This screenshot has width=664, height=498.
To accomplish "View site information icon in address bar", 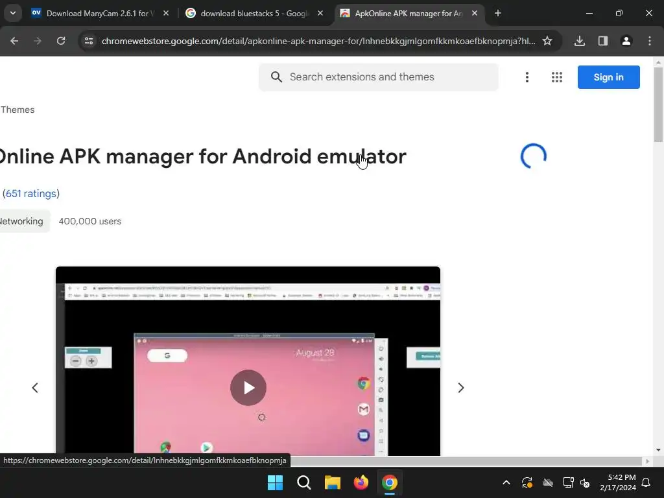I will pyautogui.click(x=89, y=41).
